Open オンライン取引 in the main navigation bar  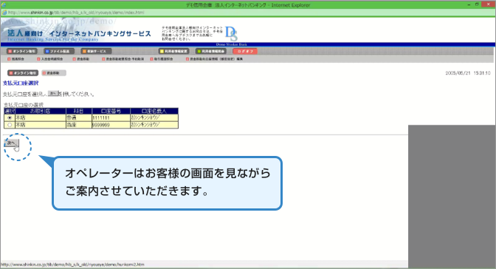[x=22, y=51]
